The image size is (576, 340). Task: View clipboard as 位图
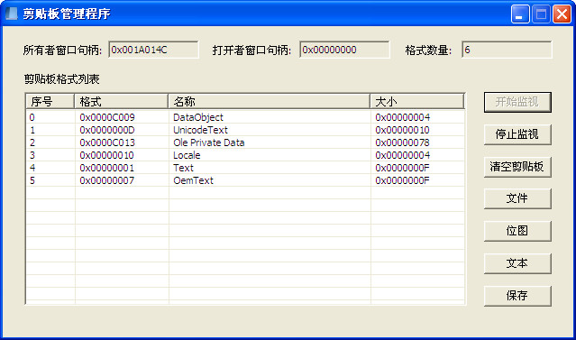(x=517, y=231)
